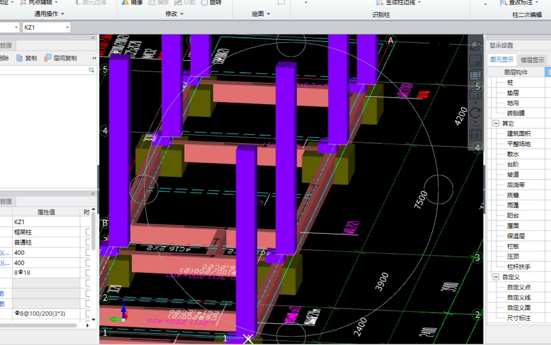The height and width of the screenshot is (345, 551).
Task: Open the arrow below the rotate view icon
Action: (x=475, y=122)
